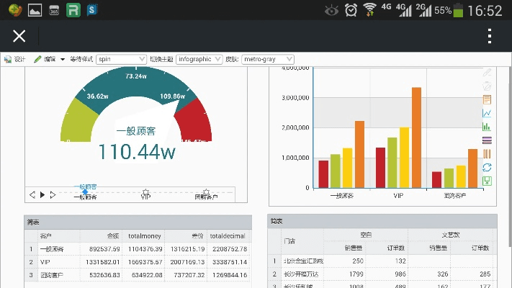The width and height of the screenshot is (512, 288).
Task: Step timeline forward with right arrow
Action: pos(52,194)
